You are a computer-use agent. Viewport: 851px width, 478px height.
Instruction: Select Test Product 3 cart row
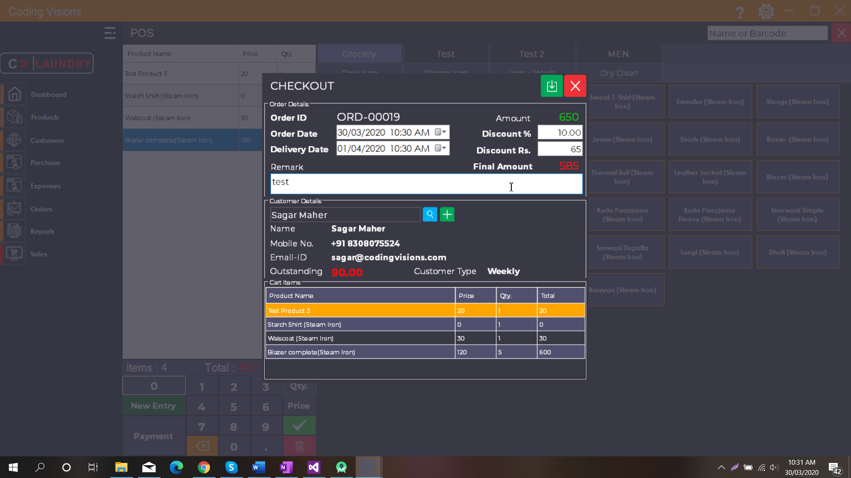tap(425, 311)
